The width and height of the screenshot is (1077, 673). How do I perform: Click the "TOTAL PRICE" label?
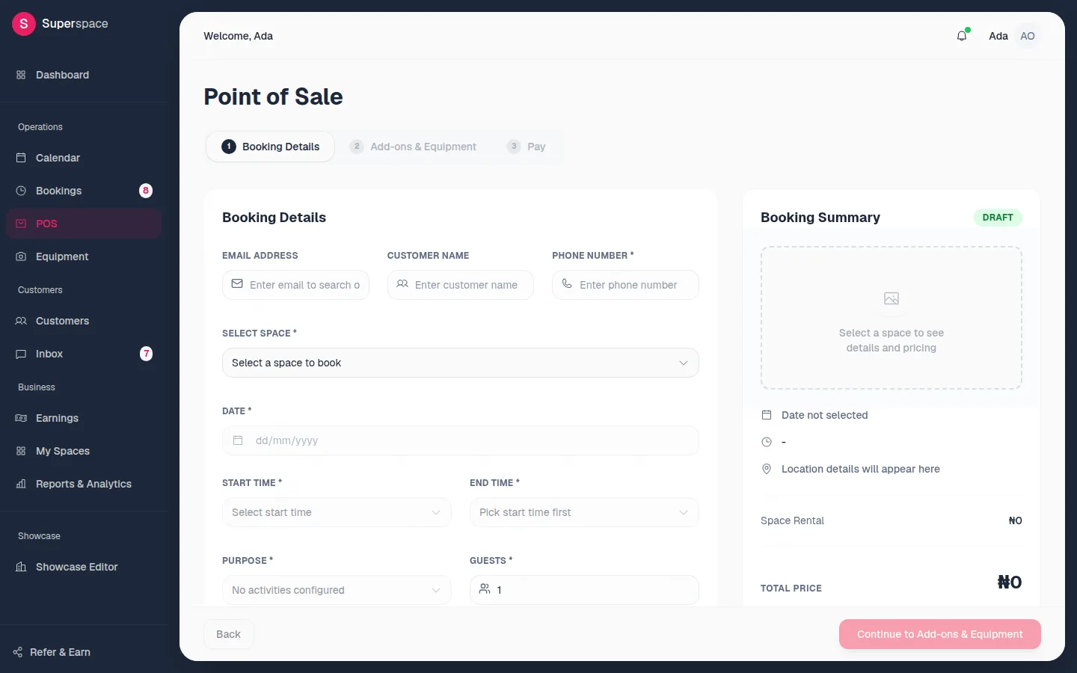pos(791,589)
